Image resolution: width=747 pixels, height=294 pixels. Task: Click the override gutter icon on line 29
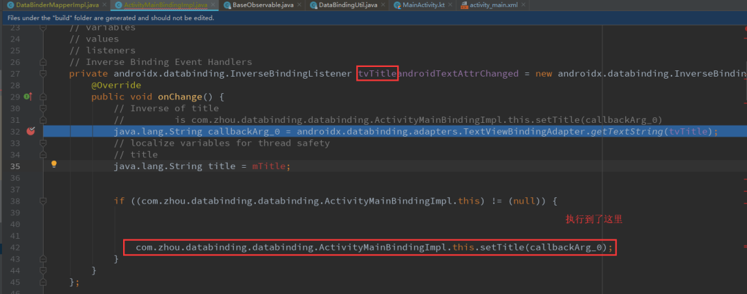(x=28, y=97)
